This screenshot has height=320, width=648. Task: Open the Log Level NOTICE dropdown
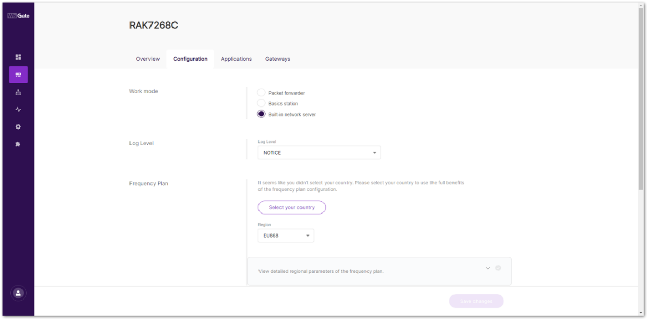pos(319,153)
